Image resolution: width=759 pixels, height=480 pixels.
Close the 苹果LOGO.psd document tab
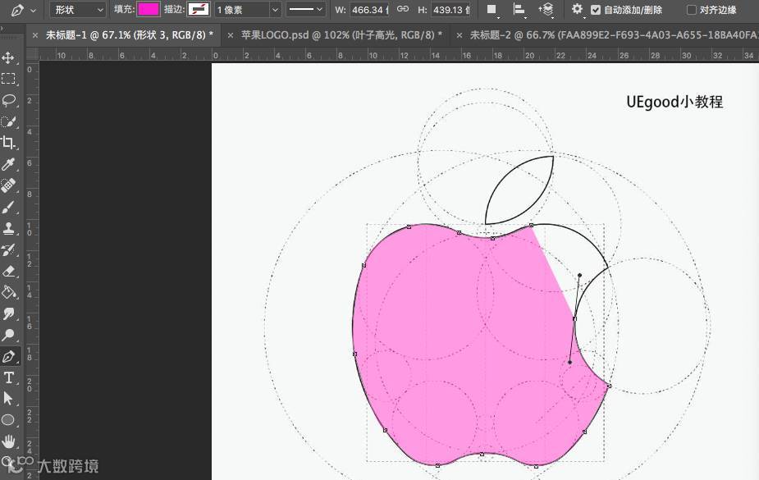tap(231, 35)
